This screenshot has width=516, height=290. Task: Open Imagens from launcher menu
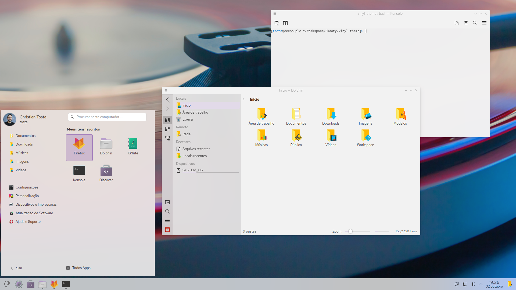pyautogui.click(x=19, y=162)
